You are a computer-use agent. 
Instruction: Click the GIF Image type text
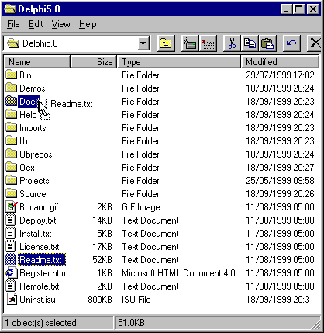(x=141, y=207)
